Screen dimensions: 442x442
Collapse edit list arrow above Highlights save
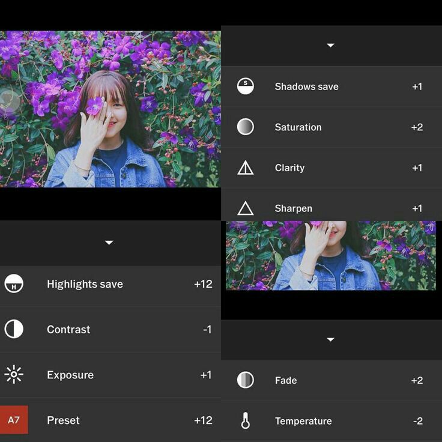click(x=109, y=243)
